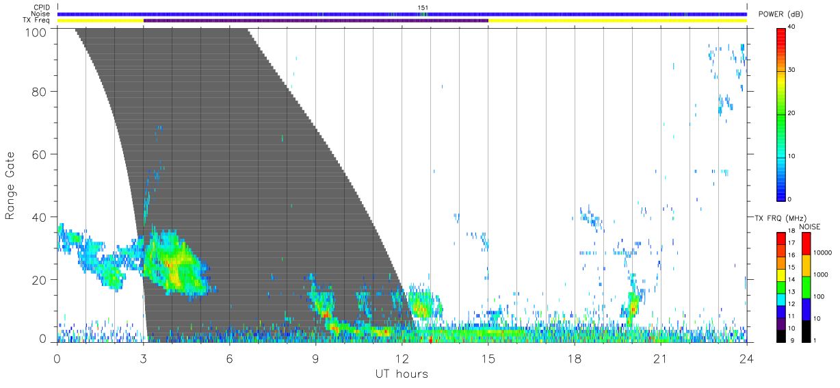Click purple segment of TX Freq strip
840x388 pixels.
click(316, 21)
